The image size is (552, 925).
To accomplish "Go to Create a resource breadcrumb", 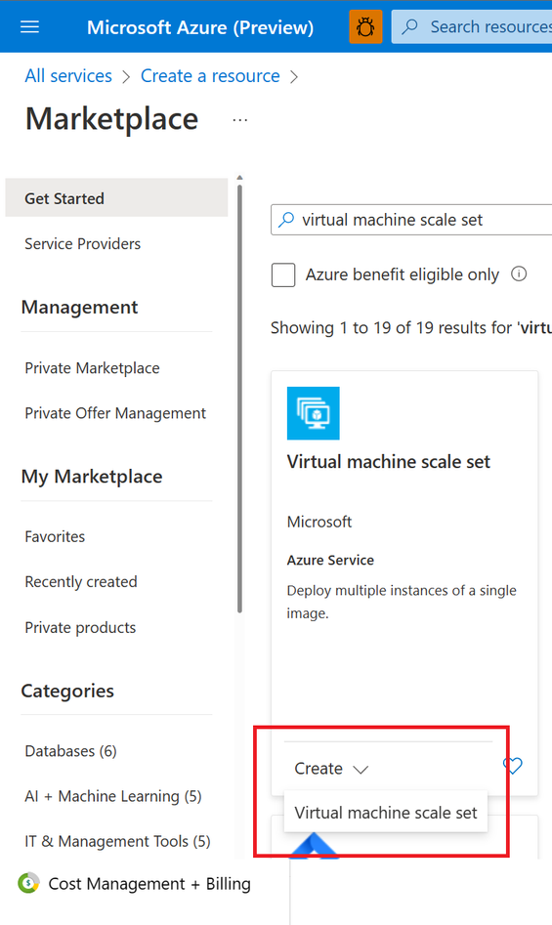I will 210,76.
